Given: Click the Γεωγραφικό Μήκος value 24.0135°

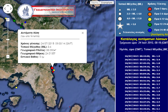Looking at the screenshot, I should 50,53.
